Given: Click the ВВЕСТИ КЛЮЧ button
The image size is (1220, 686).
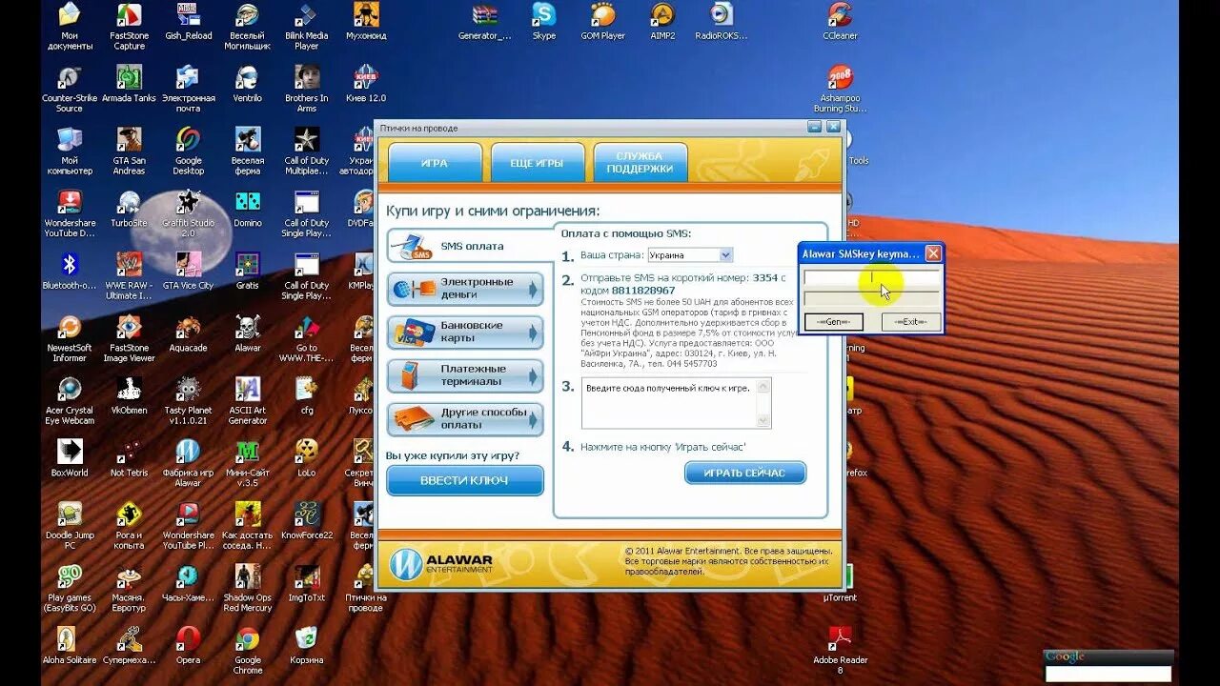Looking at the screenshot, I should click(x=464, y=480).
